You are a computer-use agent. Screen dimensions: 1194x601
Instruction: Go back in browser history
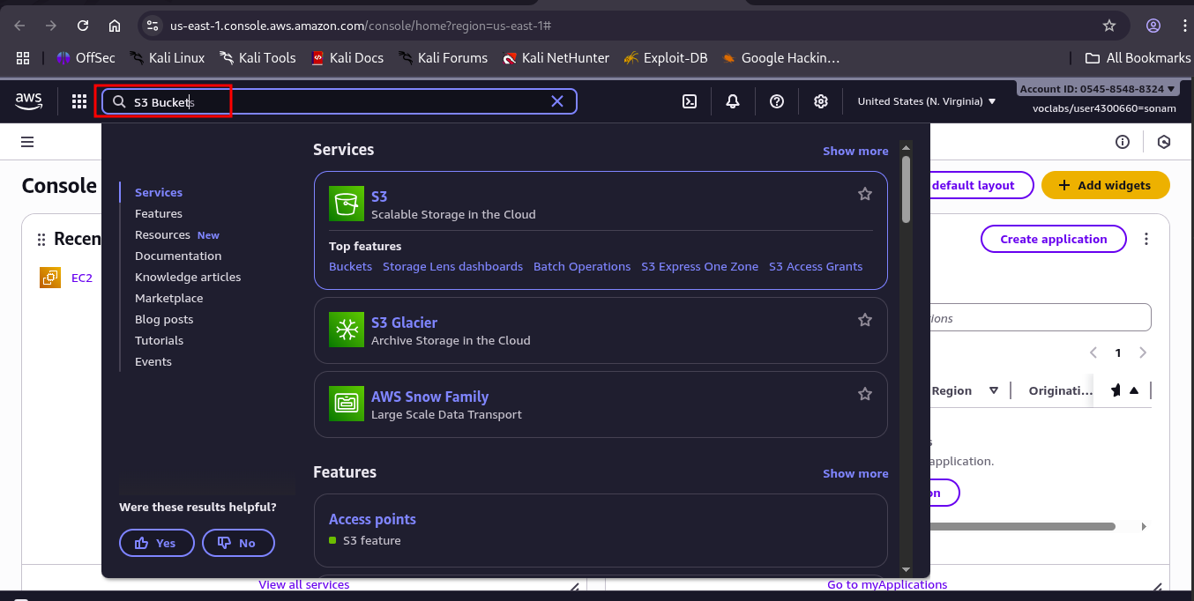(x=20, y=26)
